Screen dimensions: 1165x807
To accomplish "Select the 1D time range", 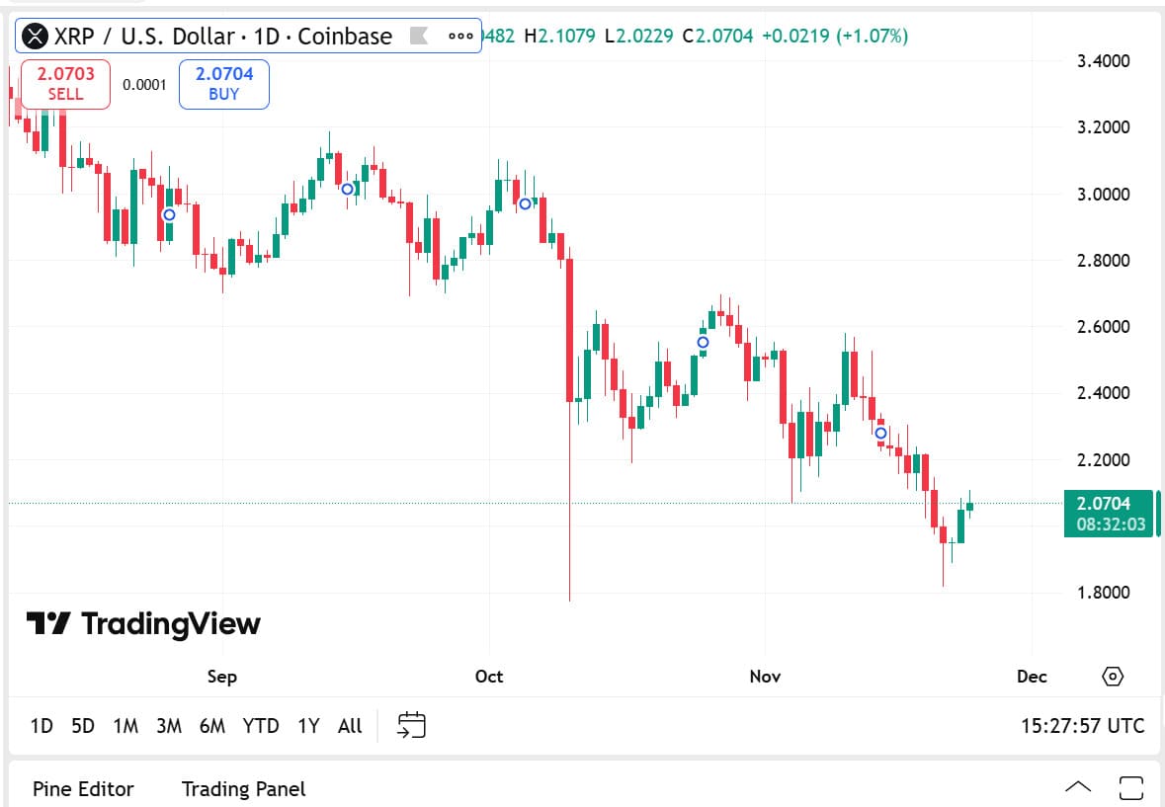I will [x=42, y=726].
